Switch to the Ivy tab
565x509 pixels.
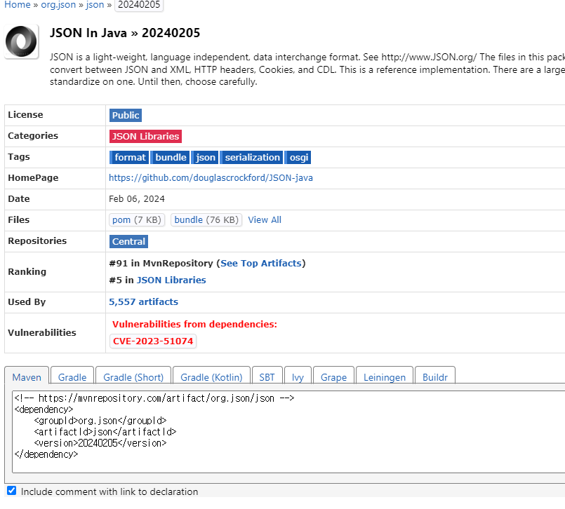pos(298,377)
